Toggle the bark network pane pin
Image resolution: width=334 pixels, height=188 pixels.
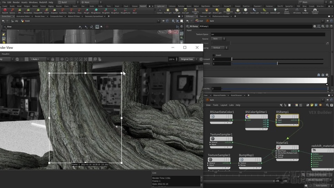click(327, 100)
